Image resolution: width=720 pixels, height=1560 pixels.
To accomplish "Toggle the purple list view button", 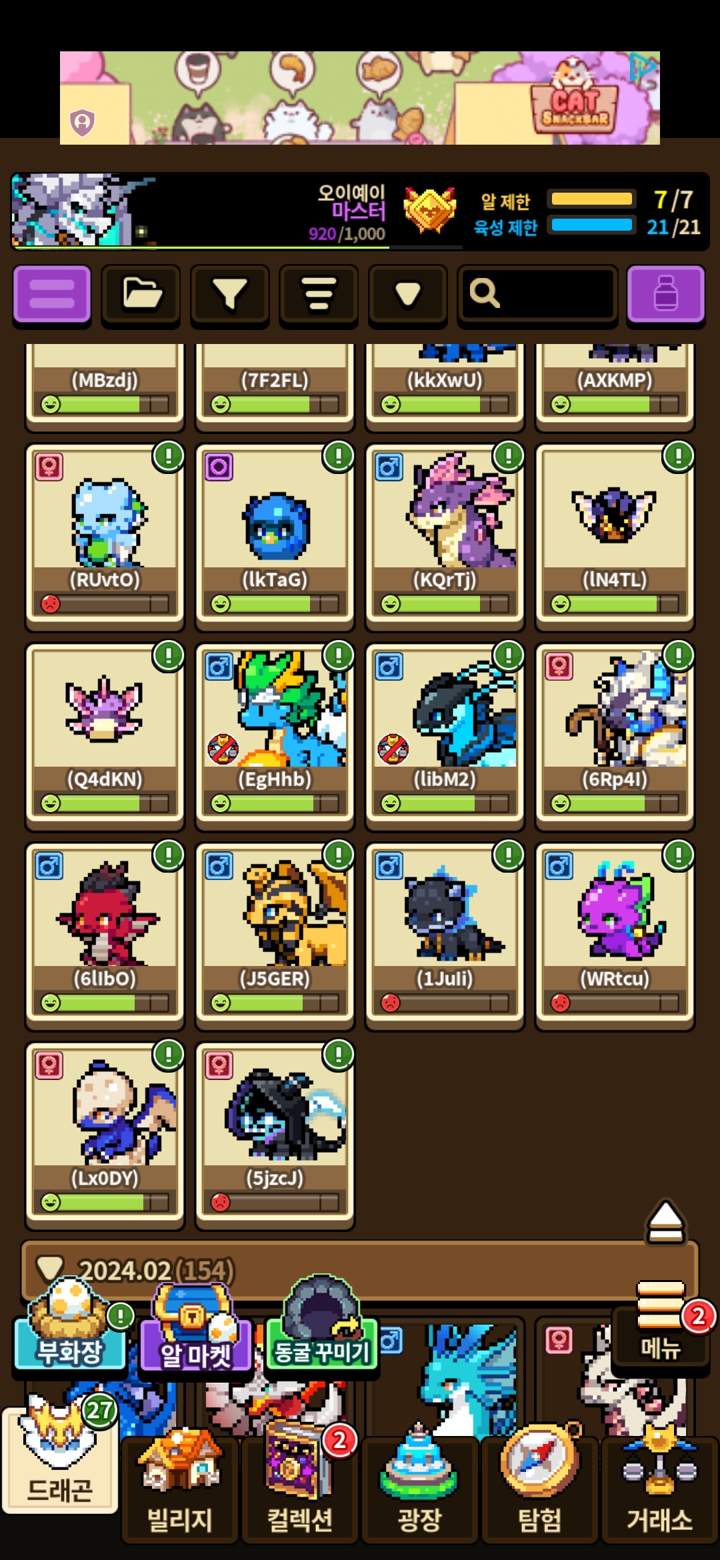I will (52, 294).
